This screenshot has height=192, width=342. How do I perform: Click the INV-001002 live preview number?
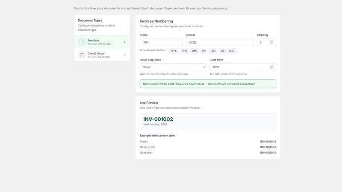pos(158,119)
